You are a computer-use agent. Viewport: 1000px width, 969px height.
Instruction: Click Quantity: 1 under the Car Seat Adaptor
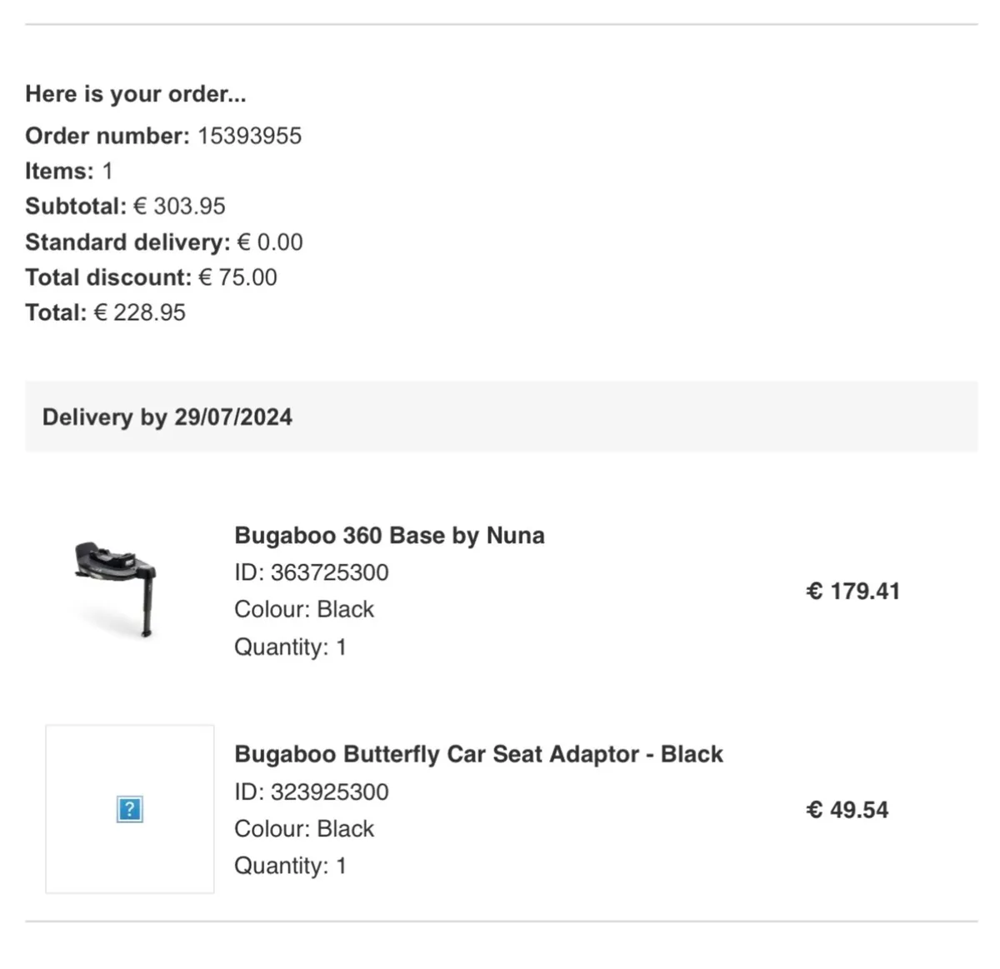click(290, 866)
